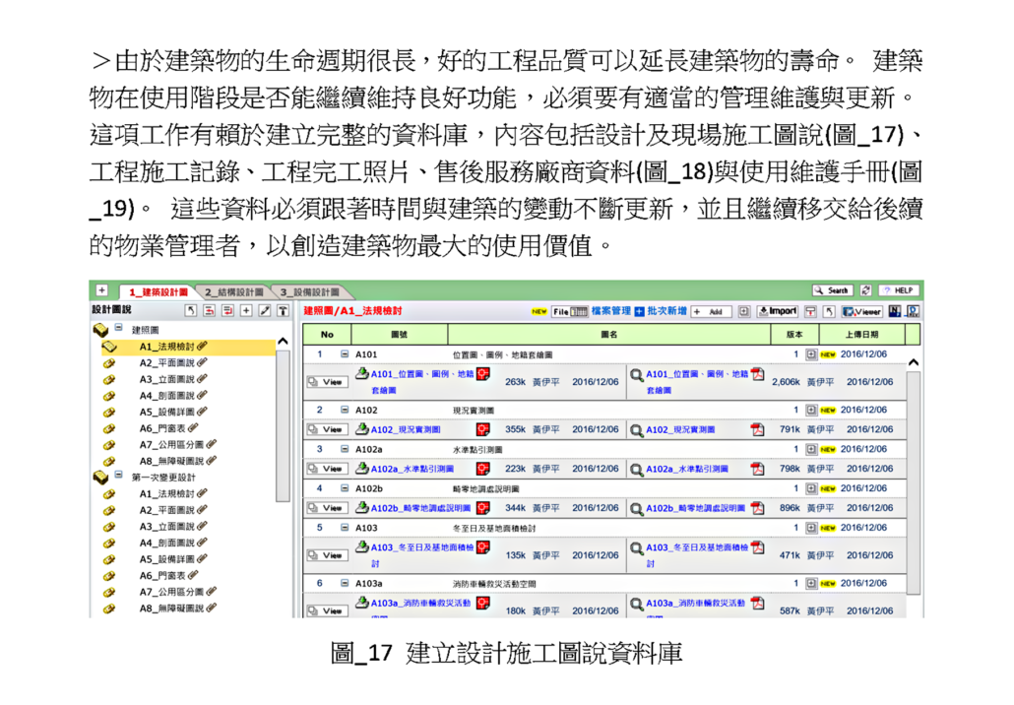Switch to the 3_設備設計圖 tab
Image resolution: width=1014 pixels, height=705 pixels.
309,292
